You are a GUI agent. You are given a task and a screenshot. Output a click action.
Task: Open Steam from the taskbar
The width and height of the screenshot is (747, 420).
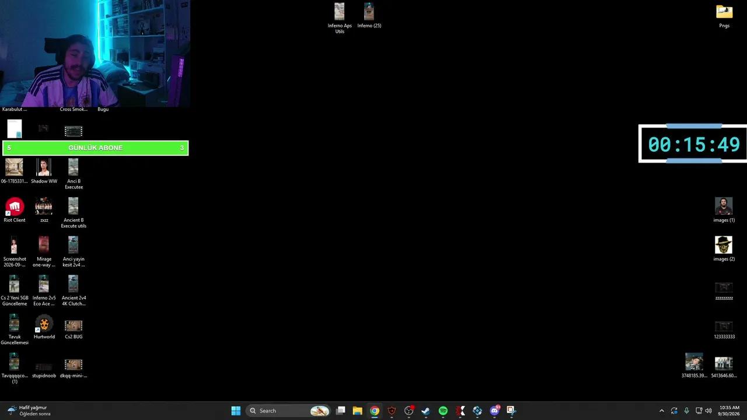(426, 411)
